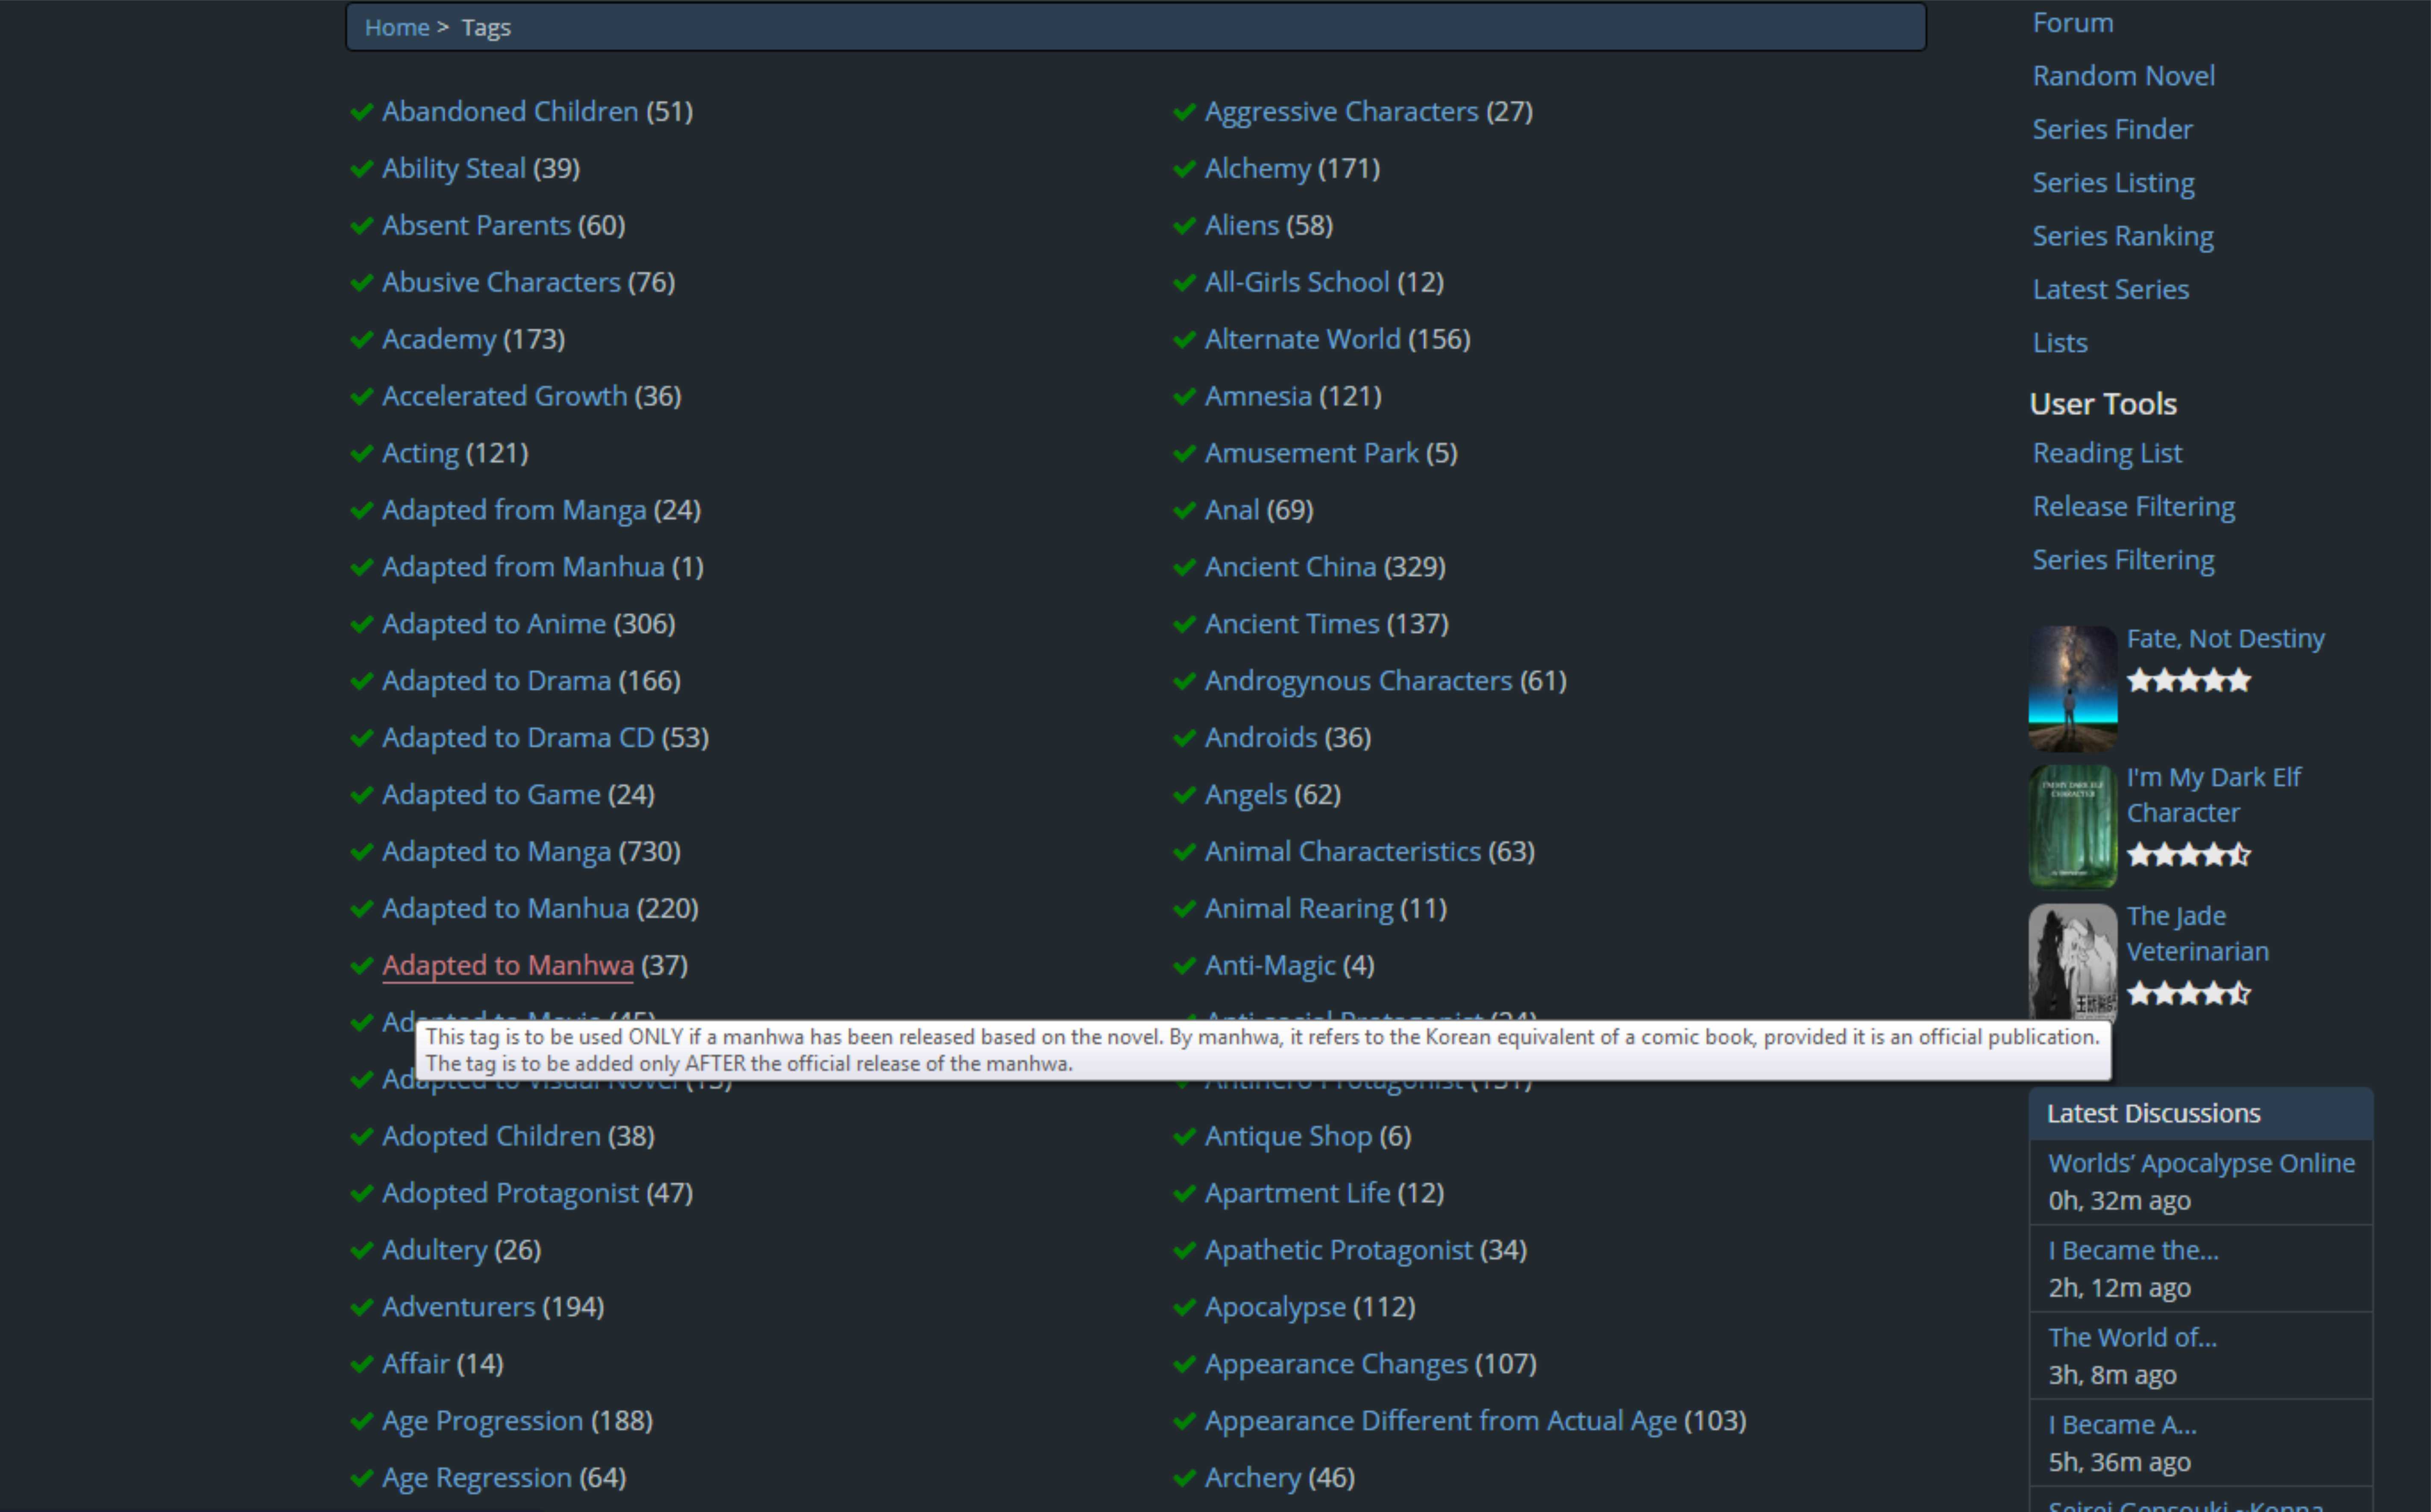Click the green check next to Angels
This screenshot has width=2431, height=1512.
[x=1184, y=795]
